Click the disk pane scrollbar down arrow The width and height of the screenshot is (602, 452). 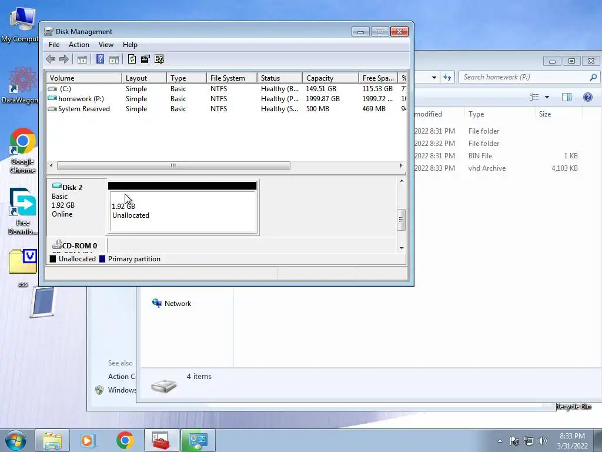coord(402,248)
